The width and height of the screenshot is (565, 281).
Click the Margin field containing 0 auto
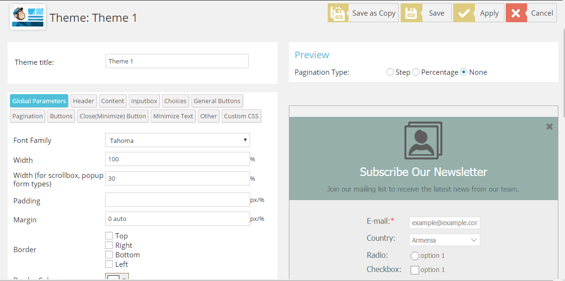tap(177, 219)
